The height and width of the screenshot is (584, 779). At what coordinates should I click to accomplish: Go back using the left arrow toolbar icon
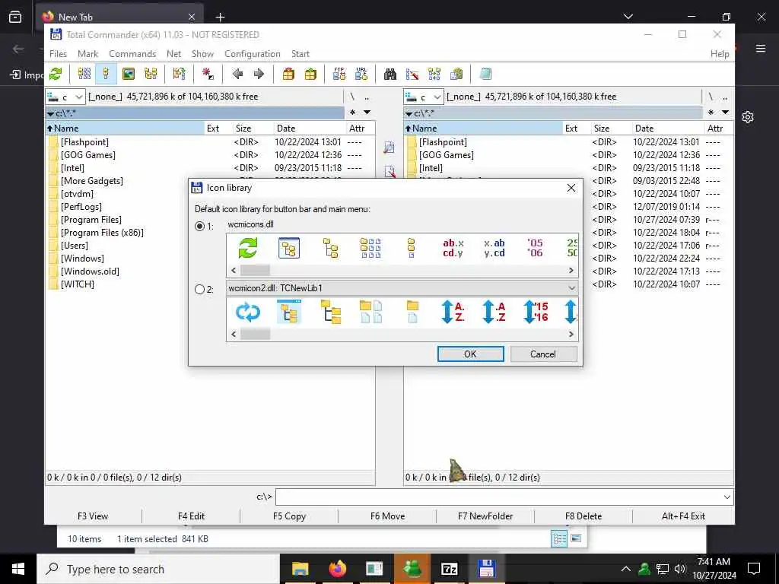[237, 74]
